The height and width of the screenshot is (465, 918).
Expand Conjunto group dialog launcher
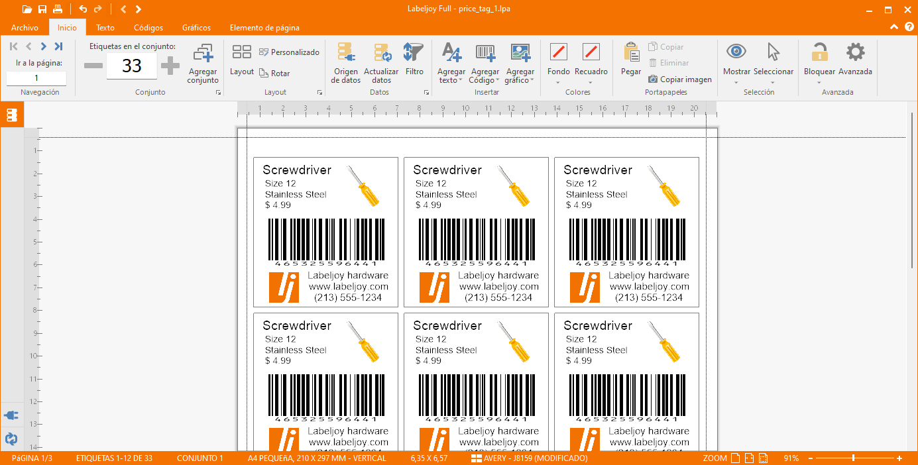click(219, 93)
